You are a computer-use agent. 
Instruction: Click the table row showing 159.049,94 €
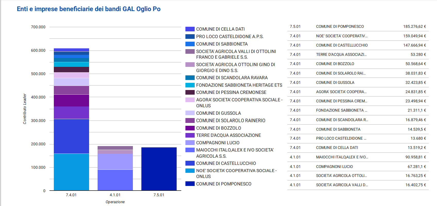[358, 36]
